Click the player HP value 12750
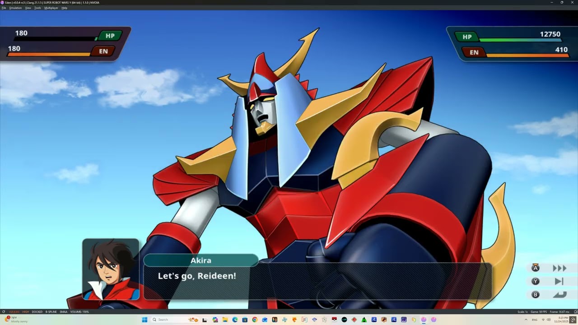 coord(550,34)
